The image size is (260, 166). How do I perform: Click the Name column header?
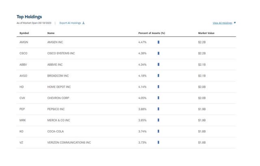tap(51, 33)
